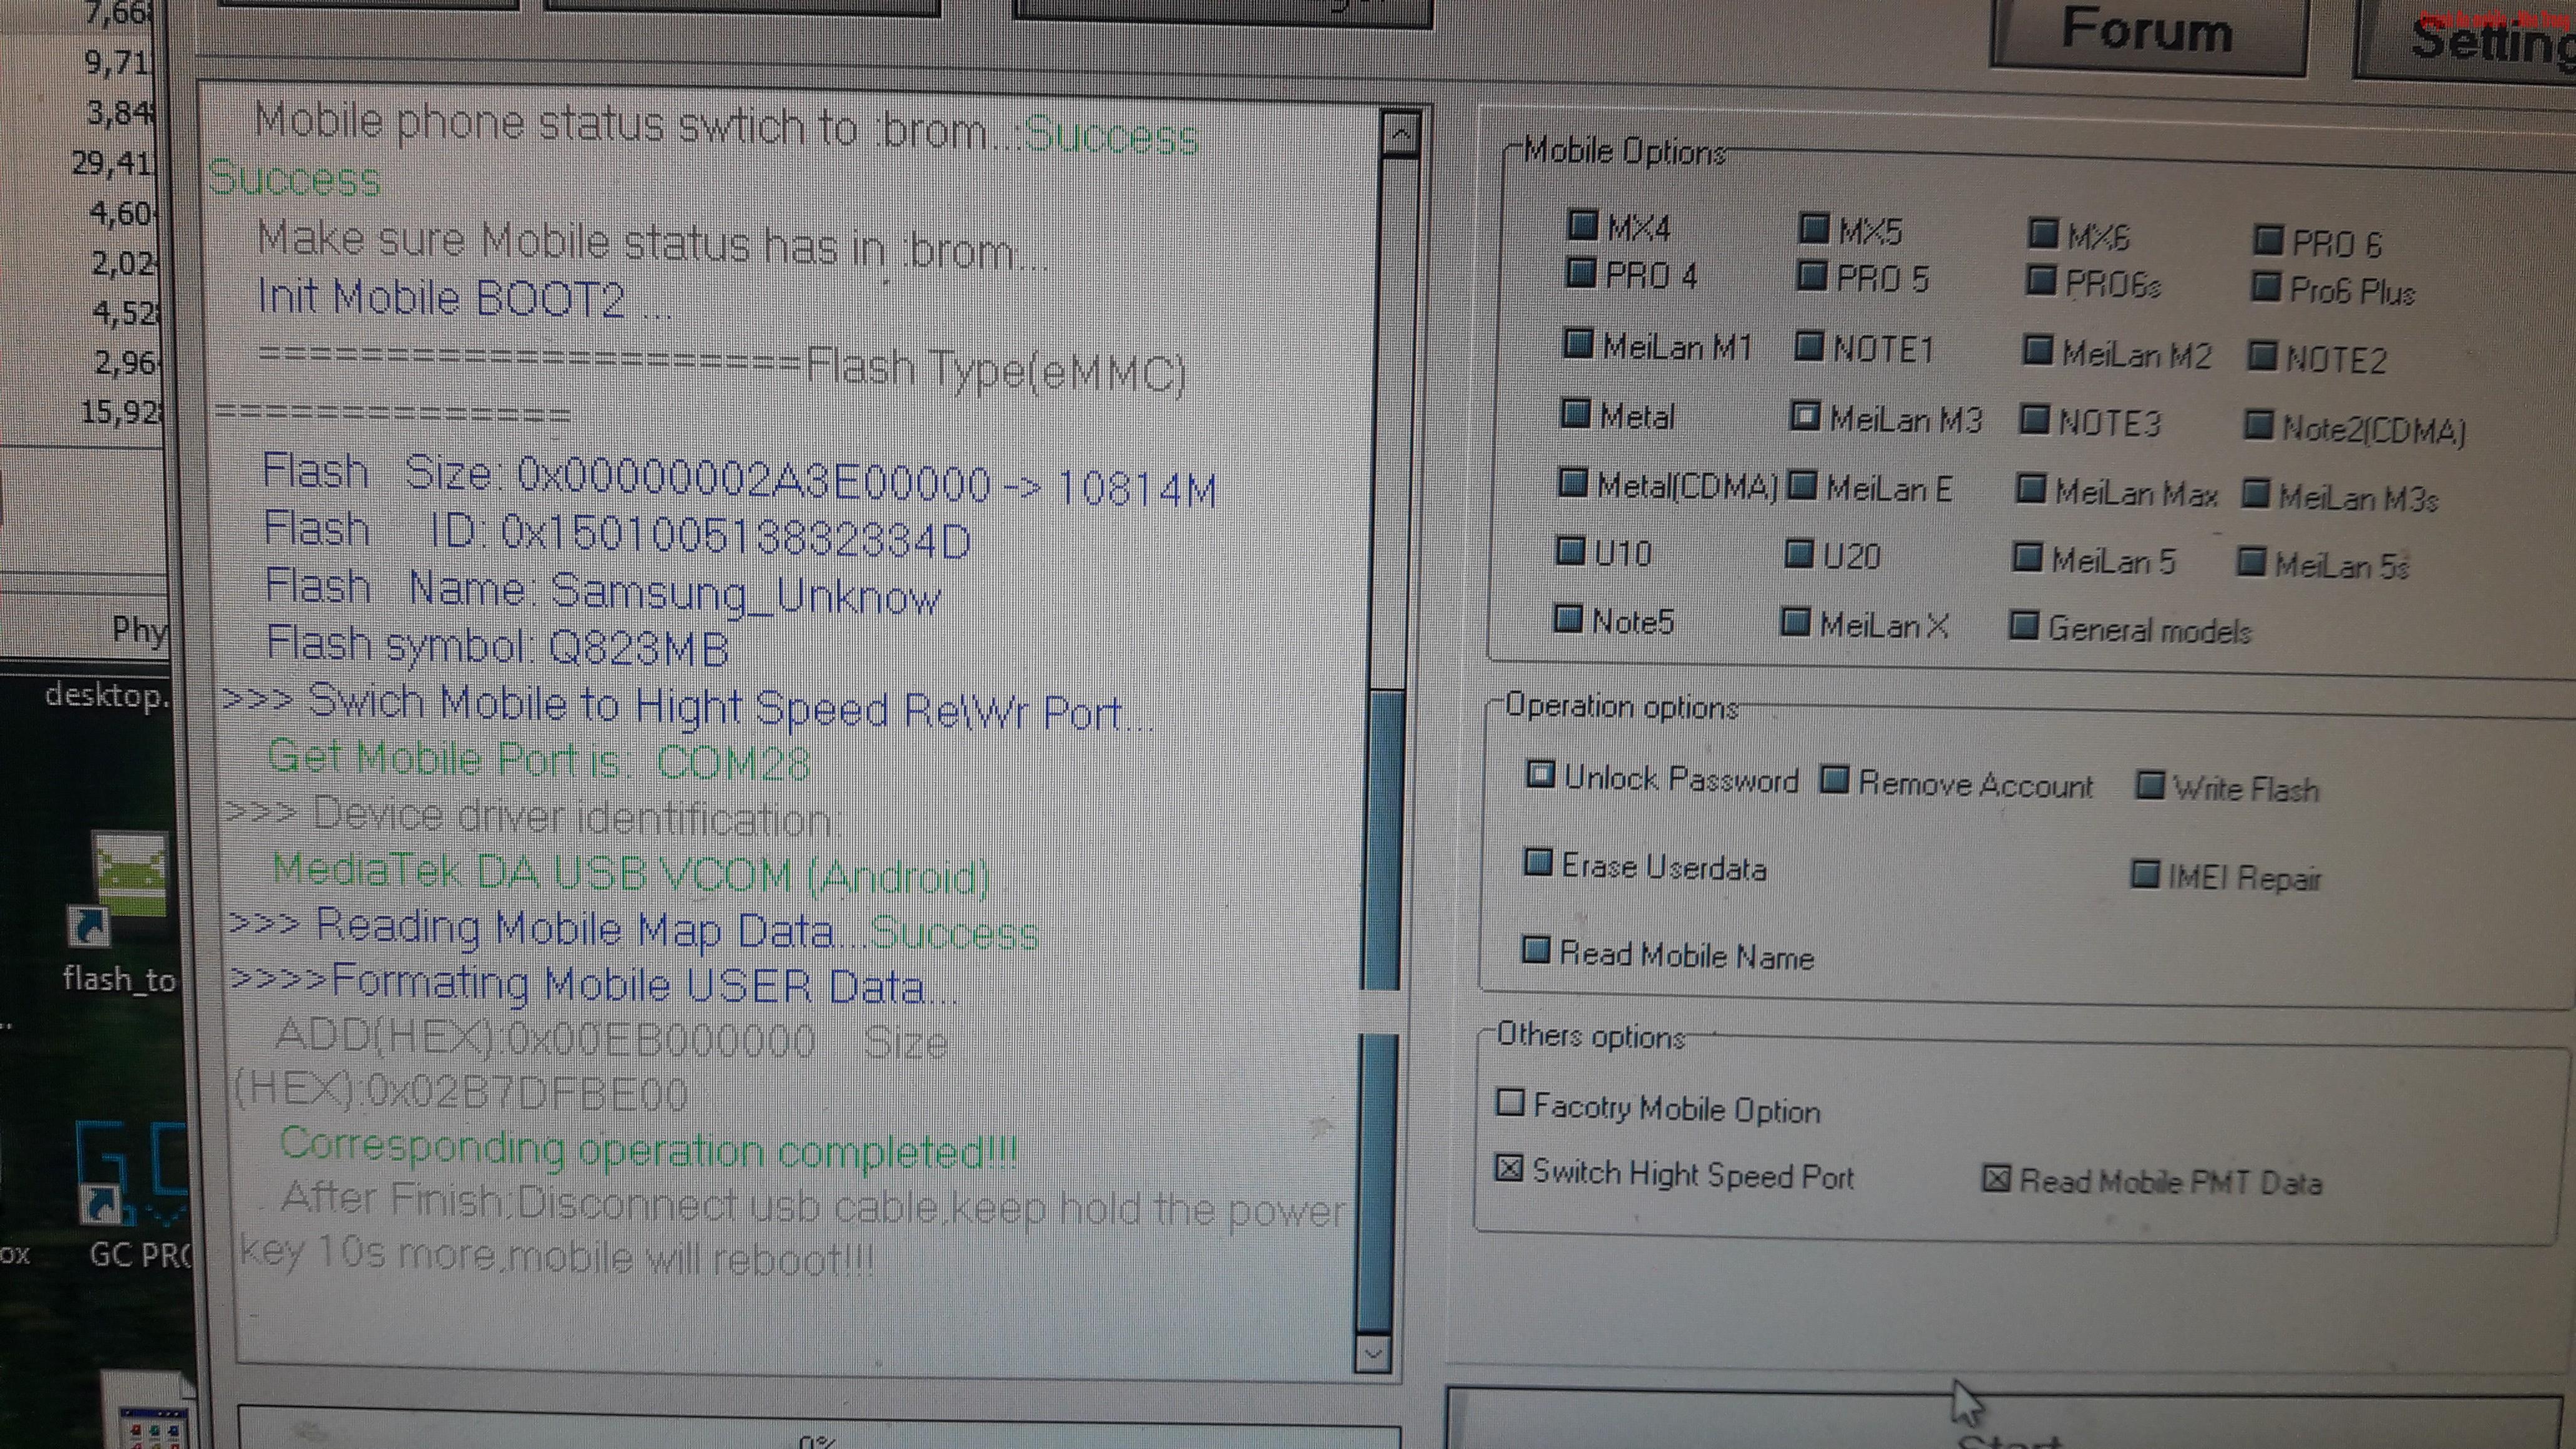
Task: Tick the MeiLan M1 checkbox
Action: [x=1577, y=344]
